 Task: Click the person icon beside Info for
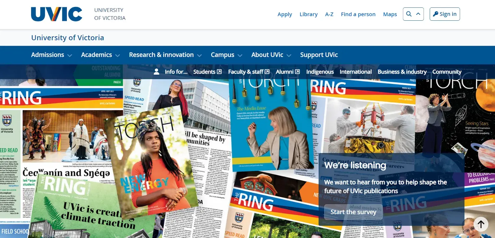click(x=157, y=72)
